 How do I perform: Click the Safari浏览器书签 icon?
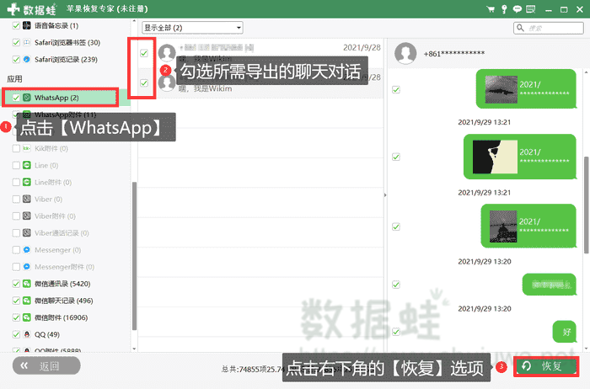pyautogui.click(x=27, y=42)
